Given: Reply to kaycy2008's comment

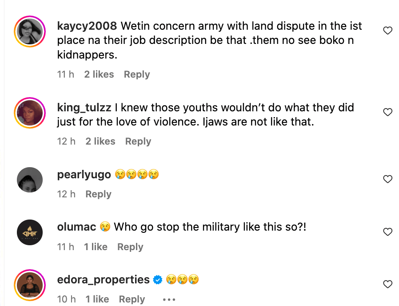Looking at the screenshot, I should coord(136,75).
